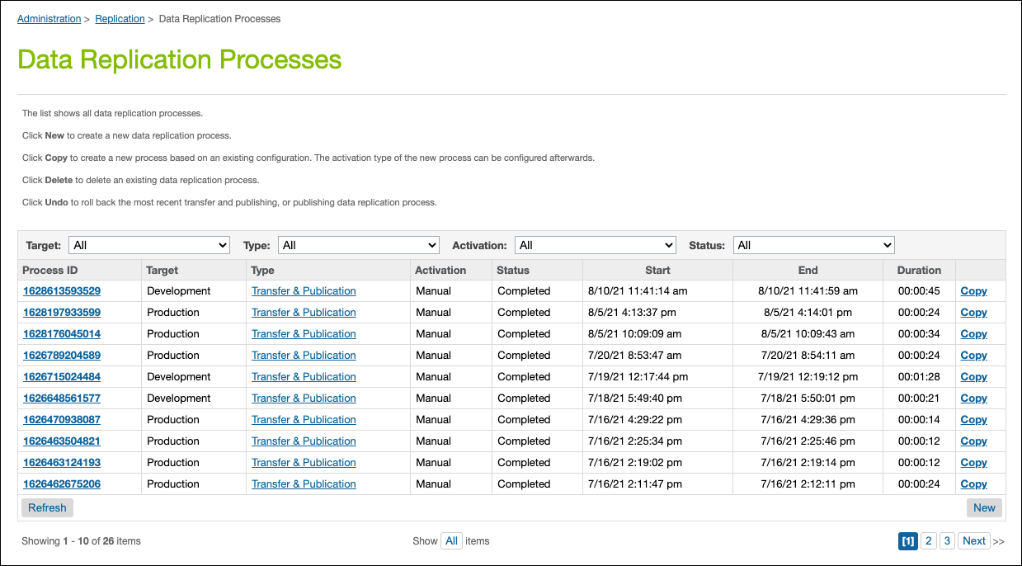Copy process 1626789204589
Image resolution: width=1022 pixels, height=566 pixels.
[x=974, y=356]
